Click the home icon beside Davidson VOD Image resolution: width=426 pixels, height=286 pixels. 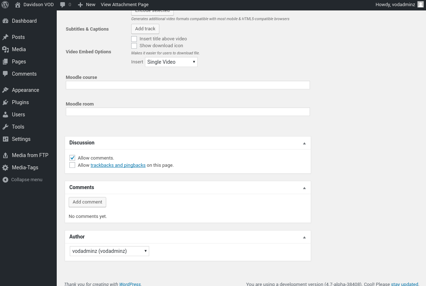click(18, 5)
